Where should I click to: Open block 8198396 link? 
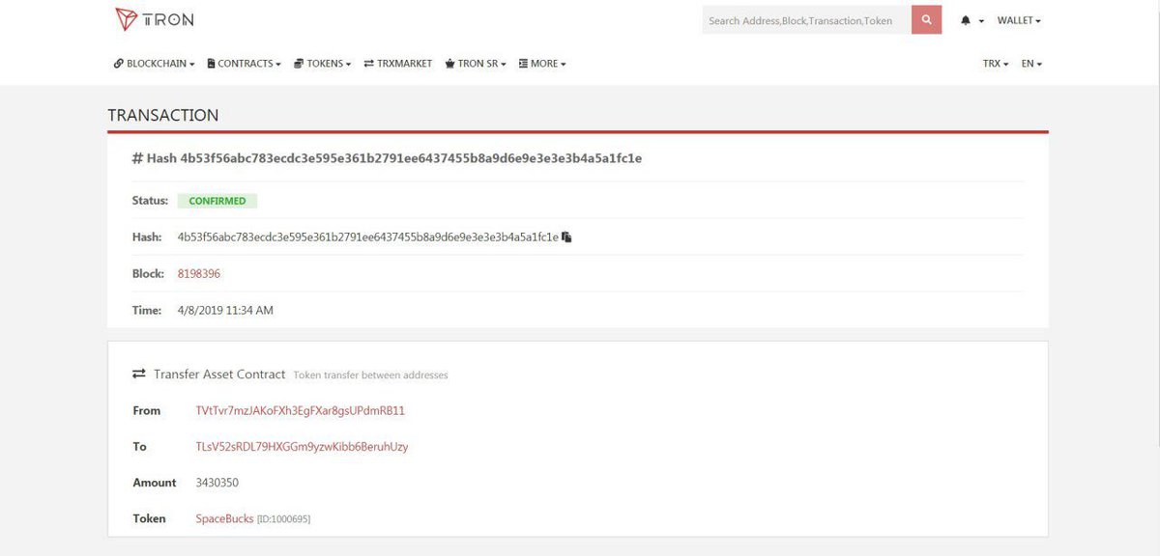point(199,274)
